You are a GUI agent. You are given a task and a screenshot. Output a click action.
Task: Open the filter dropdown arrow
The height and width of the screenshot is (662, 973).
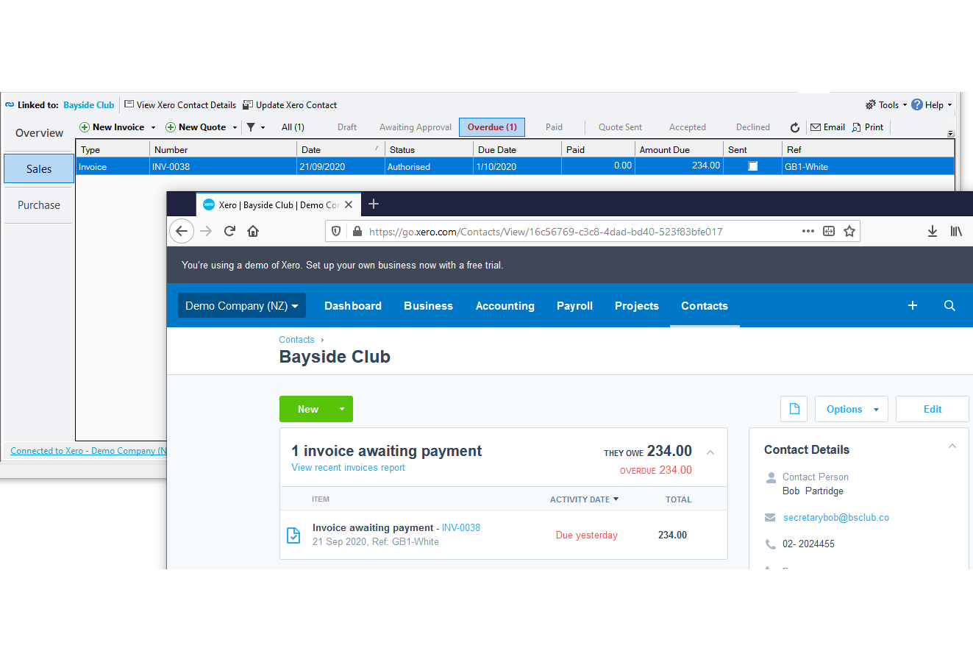coord(263,127)
